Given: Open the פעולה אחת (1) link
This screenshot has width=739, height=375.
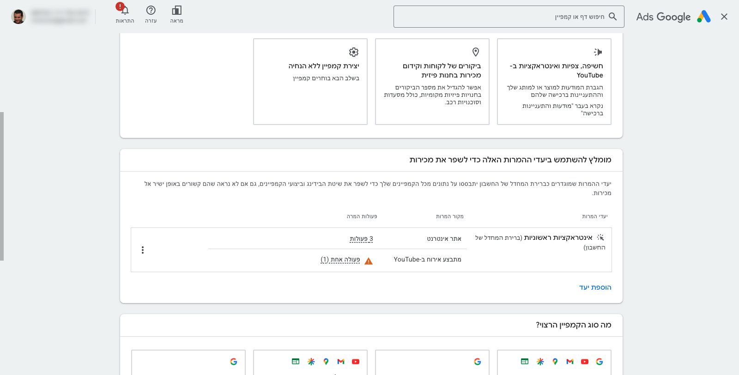Looking at the screenshot, I should point(340,260).
